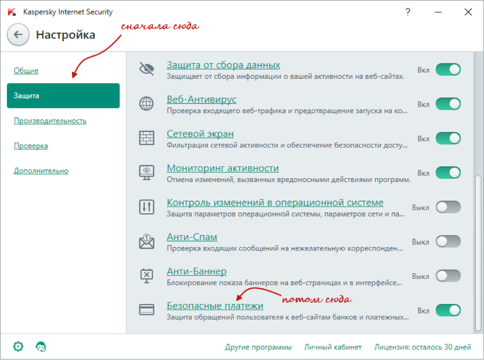Open settings via the gear icon at bottom
The width and height of the screenshot is (484, 360).
tap(18, 347)
